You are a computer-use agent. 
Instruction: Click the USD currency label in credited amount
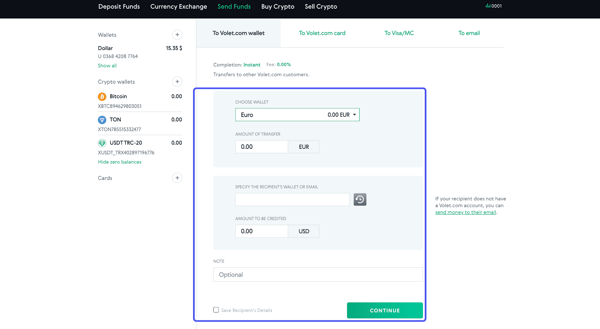click(304, 231)
